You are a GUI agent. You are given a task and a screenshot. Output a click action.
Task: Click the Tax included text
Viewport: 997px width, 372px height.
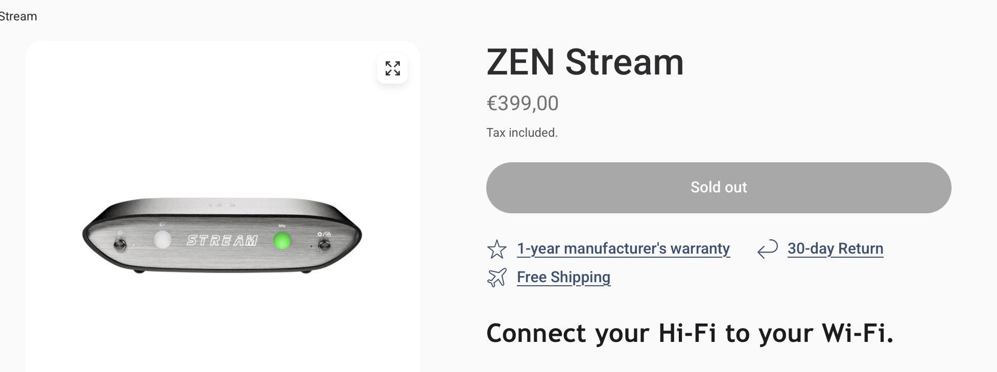click(x=521, y=133)
